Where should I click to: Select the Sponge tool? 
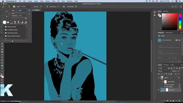coord(2,52)
